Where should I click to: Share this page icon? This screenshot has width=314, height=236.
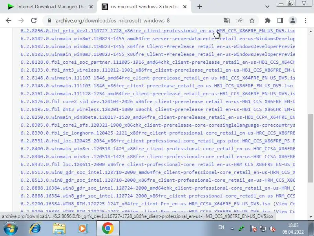pos(239,20)
